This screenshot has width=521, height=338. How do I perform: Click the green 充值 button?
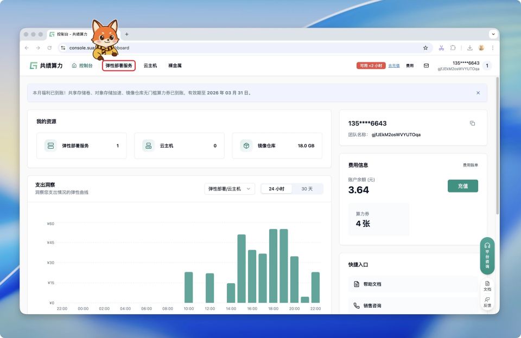(x=463, y=186)
